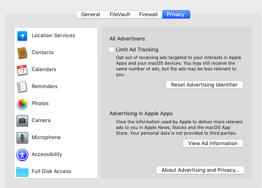Click Reset Advertising Identifier button
Screen dimensions: 262x188
click(x=204, y=85)
